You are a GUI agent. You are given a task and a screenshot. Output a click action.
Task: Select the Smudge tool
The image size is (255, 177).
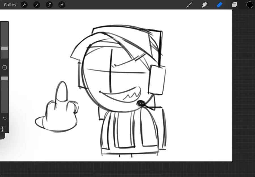[x=204, y=5]
